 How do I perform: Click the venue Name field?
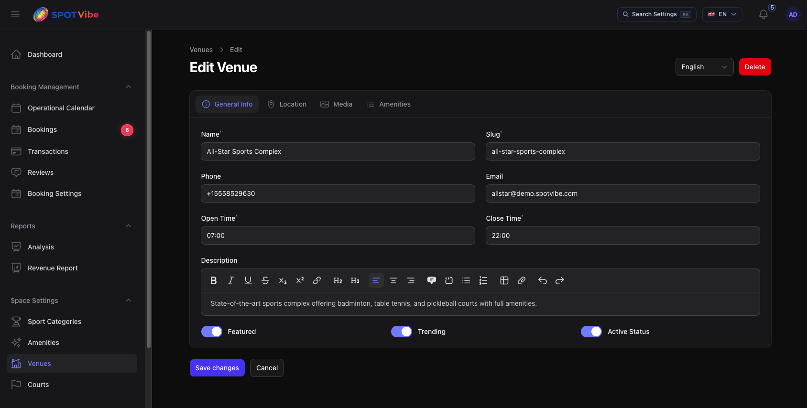tap(338, 151)
